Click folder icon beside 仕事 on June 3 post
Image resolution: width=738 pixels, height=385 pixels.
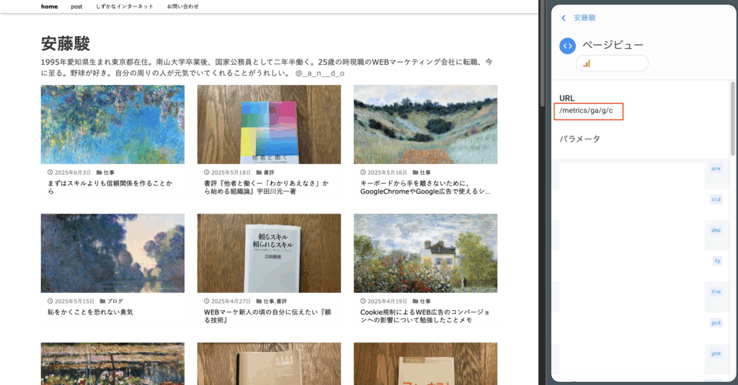[99, 173]
